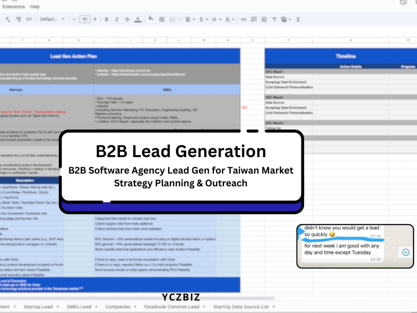Expand the merge cells dropdown arrow
Image resolution: width=417 pixels, height=313 pixels.
click(179, 20)
